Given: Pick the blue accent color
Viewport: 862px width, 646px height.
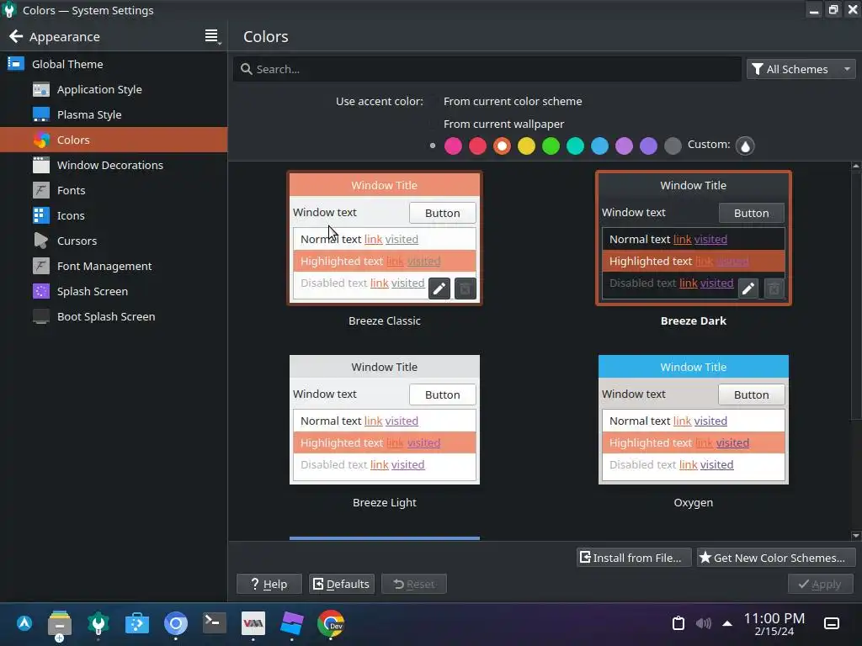Looking at the screenshot, I should click(599, 146).
